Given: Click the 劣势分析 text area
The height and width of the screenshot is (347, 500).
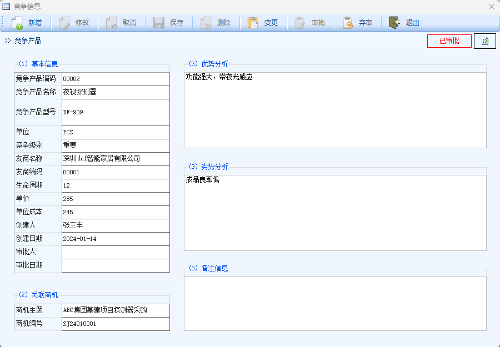Looking at the screenshot, I should click(335, 213).
